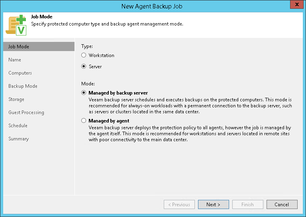Click the Veeam job wizard icon
Viewport: 306px width, 217px height.
(16, 24)
